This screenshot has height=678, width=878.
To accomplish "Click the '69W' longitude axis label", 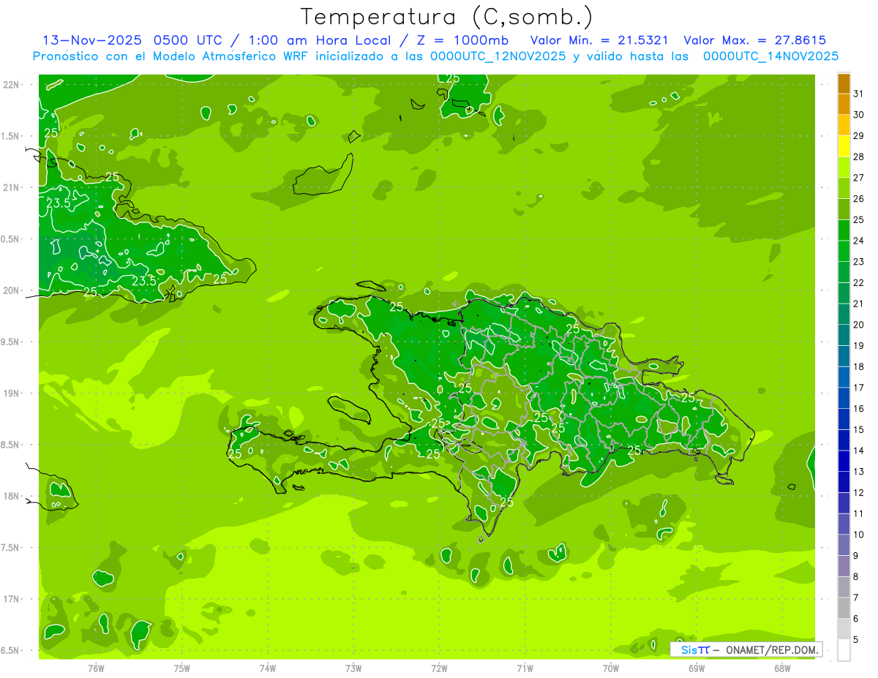I will point(697,668).
